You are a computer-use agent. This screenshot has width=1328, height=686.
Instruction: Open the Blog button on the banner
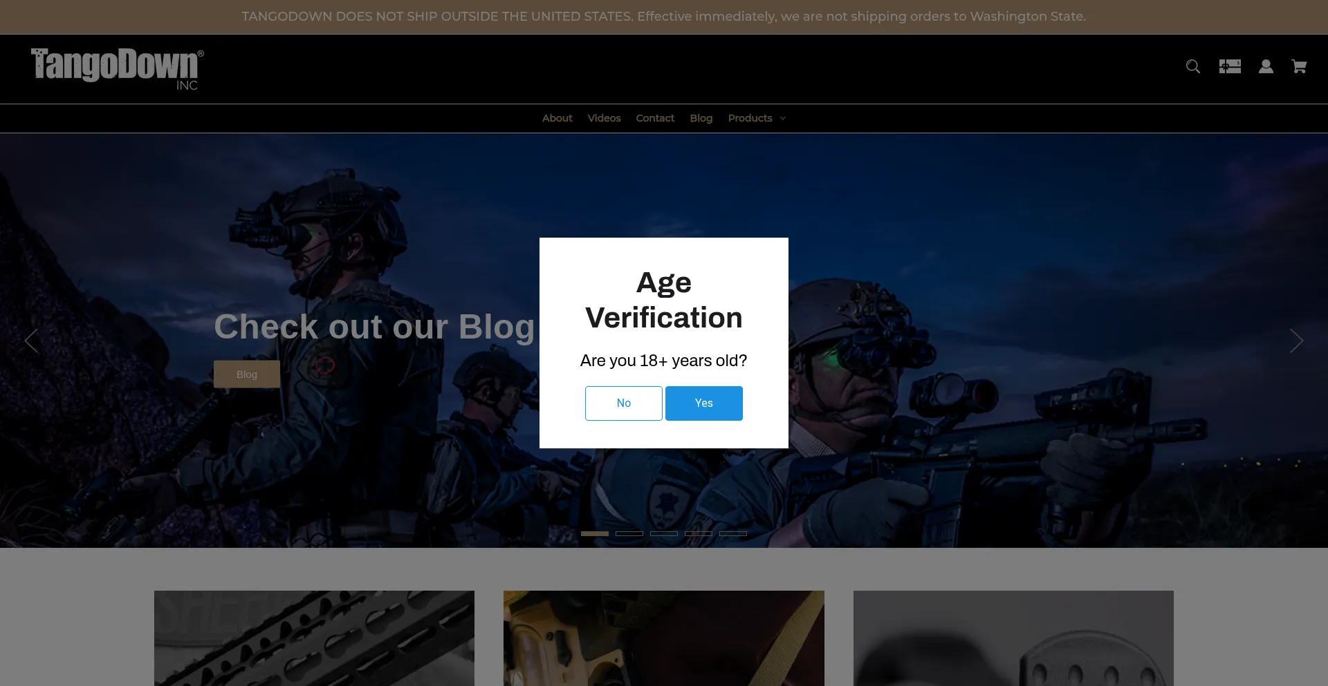click(247, 374)
